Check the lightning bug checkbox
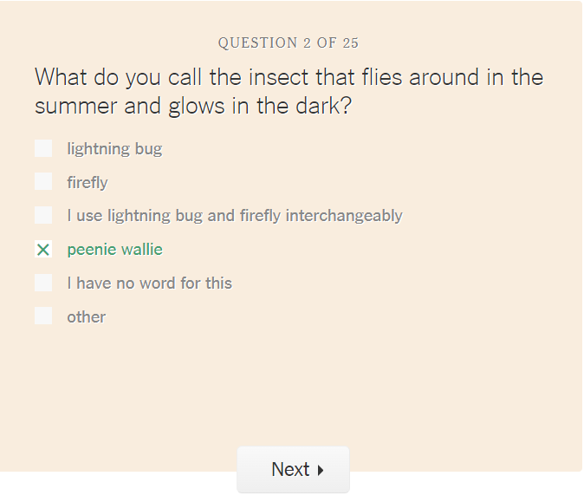 click(43, 148)
